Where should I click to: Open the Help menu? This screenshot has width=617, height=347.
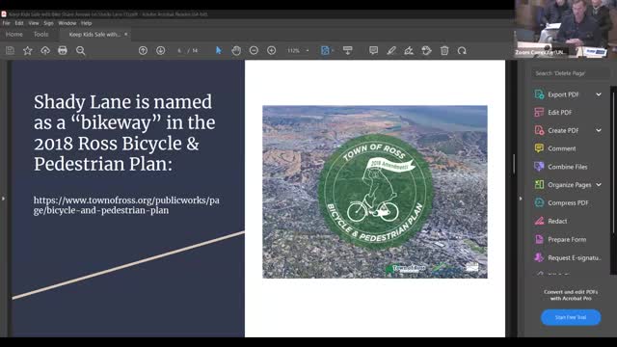coord(86,23)
